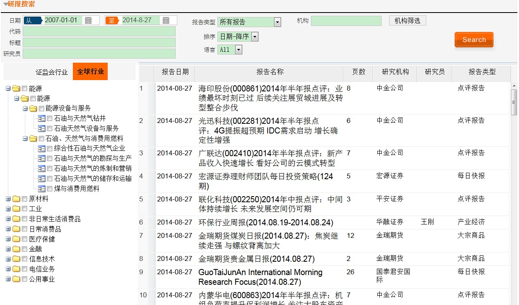519x305 pixels.
Task: Click the results list scrollbar thumb
Action: tap(514, 102)
